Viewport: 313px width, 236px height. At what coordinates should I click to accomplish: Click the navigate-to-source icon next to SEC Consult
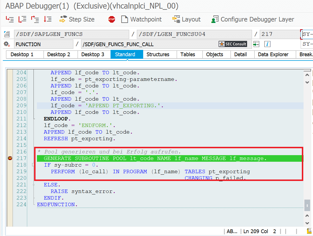(256, 44)
